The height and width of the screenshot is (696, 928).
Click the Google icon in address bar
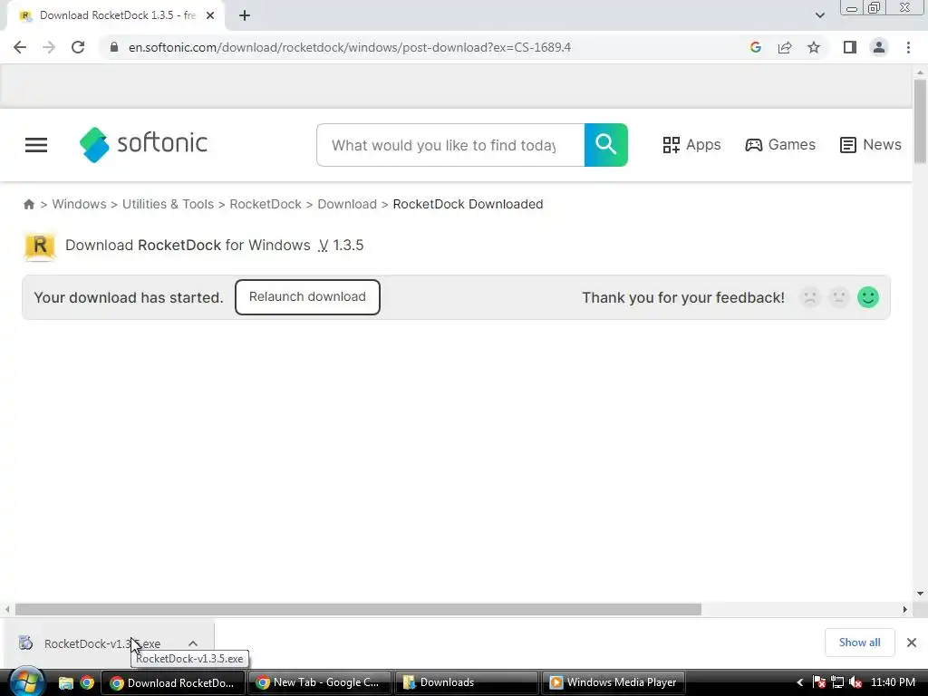pos(755,47)
